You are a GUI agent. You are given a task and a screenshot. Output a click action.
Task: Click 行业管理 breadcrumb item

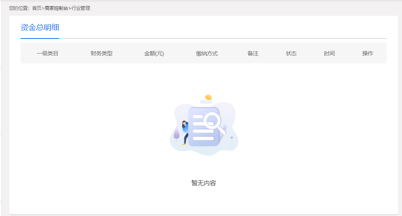(x=81, y=8)
